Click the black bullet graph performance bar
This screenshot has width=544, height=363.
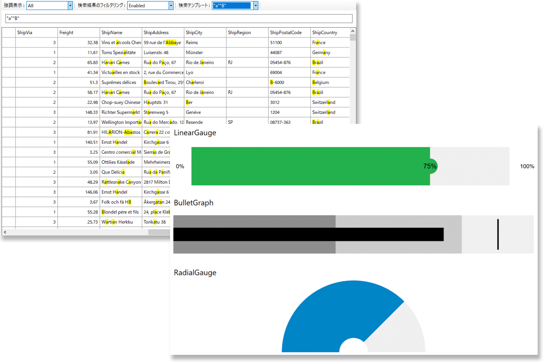[x=308, y=234]
